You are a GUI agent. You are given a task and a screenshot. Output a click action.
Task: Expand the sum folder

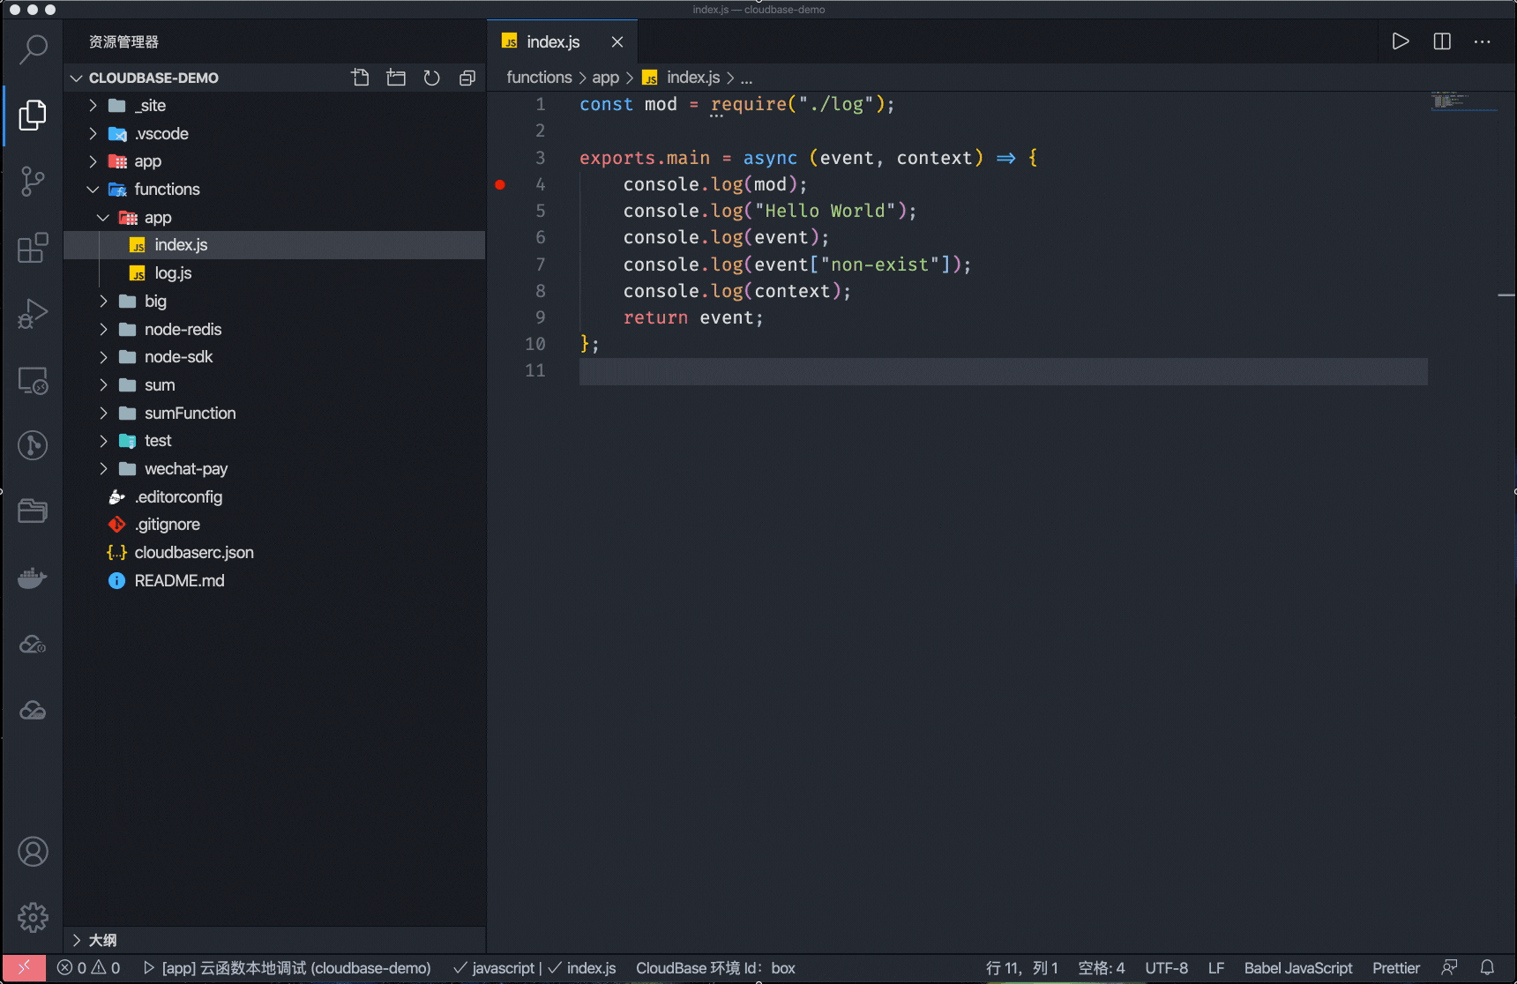[x=103, y=385]
